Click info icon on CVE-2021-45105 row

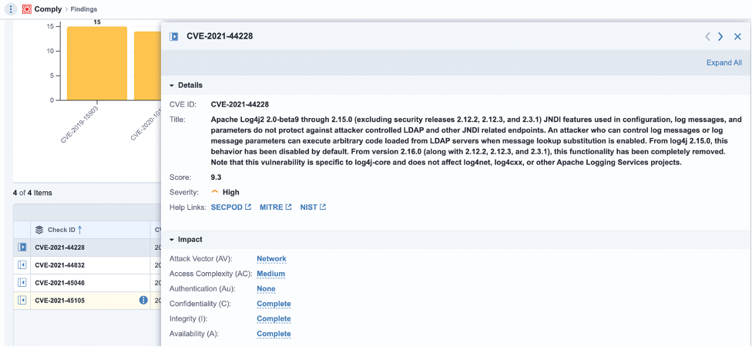(x=143, y=300)
